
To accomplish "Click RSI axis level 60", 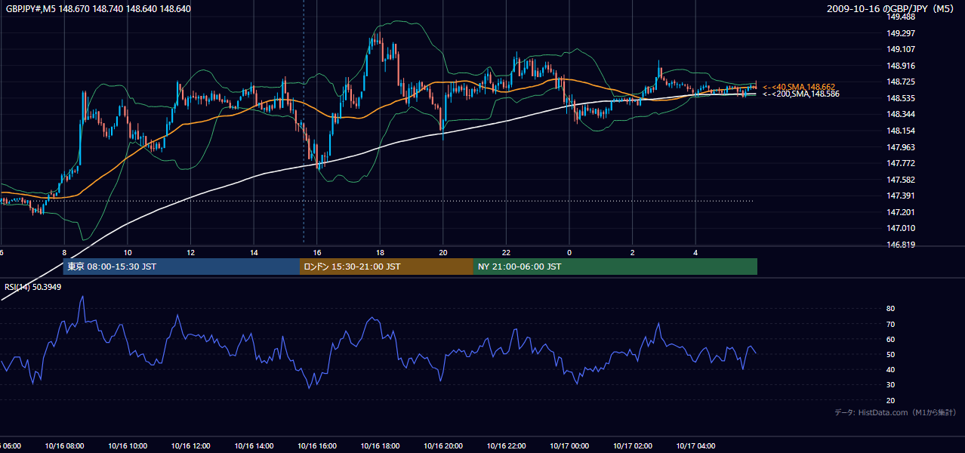I will click(x=891, y=340).
